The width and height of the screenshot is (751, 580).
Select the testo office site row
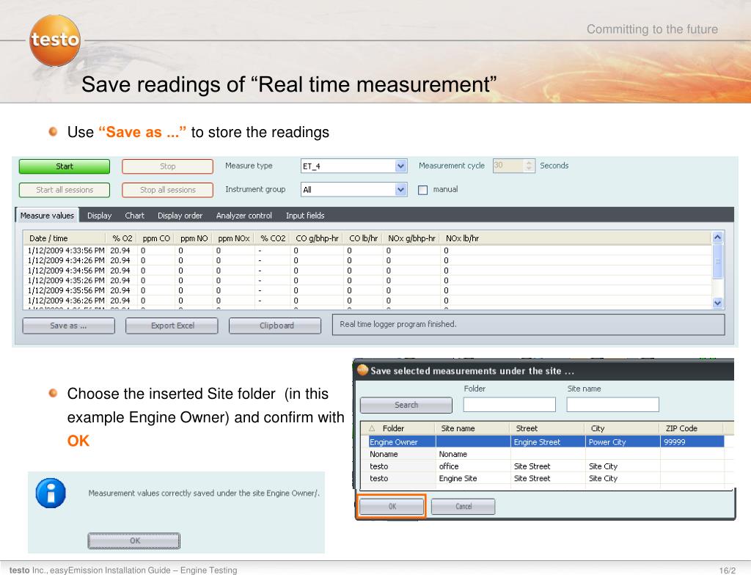(546, 466)
